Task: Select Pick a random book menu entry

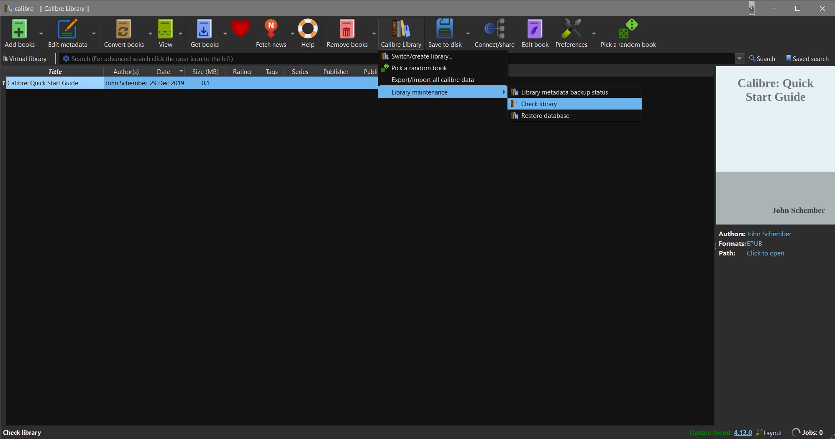Action: pos(443,68)
